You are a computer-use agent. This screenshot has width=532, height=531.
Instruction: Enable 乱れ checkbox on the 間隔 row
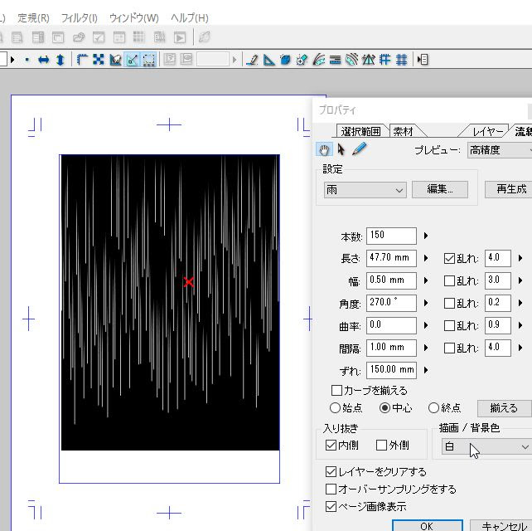click(x=449, y=348)
